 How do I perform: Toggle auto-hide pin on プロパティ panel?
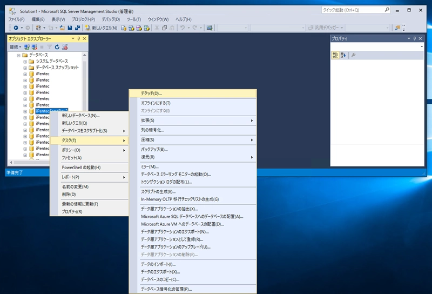point(415,38)
